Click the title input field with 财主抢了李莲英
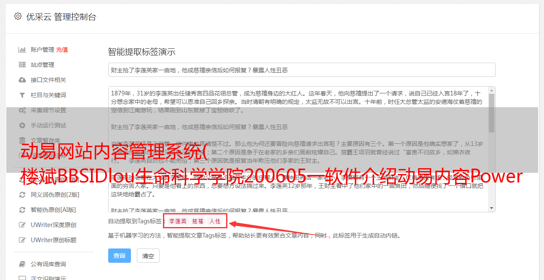The image size is (544, 280). pyautogui.click(x=301, y=70)
